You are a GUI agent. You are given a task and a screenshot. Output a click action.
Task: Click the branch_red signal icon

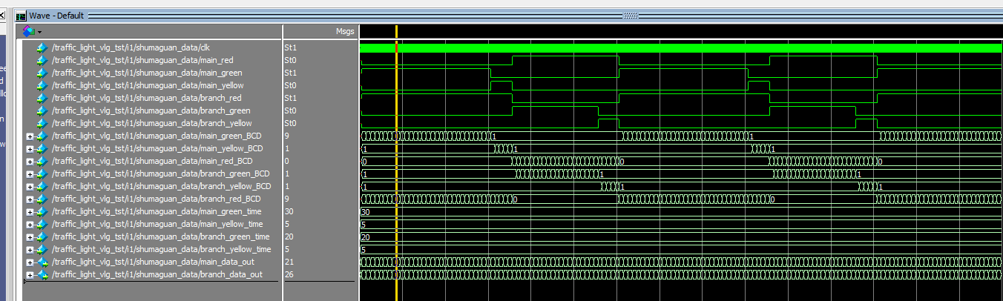click(x=42, y=98)
